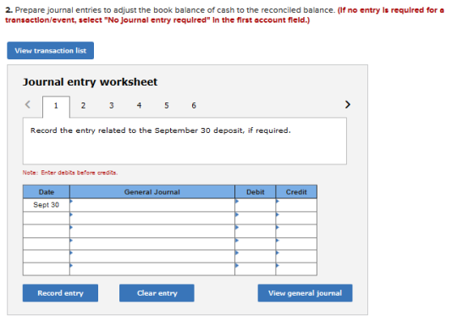Switch to worksheet tab 3
The image size is (474, 316).
(x=111, y=105)
